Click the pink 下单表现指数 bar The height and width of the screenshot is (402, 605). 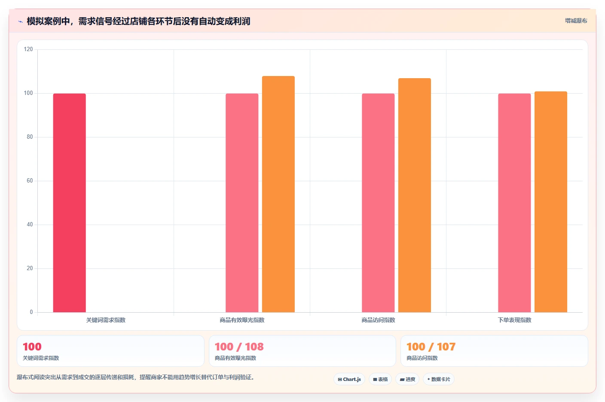tap(514, 203)
